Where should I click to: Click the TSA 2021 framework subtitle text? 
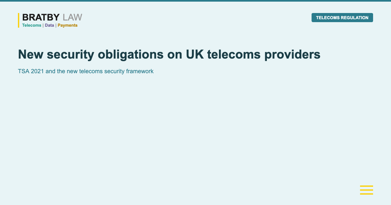coord(86,71)
